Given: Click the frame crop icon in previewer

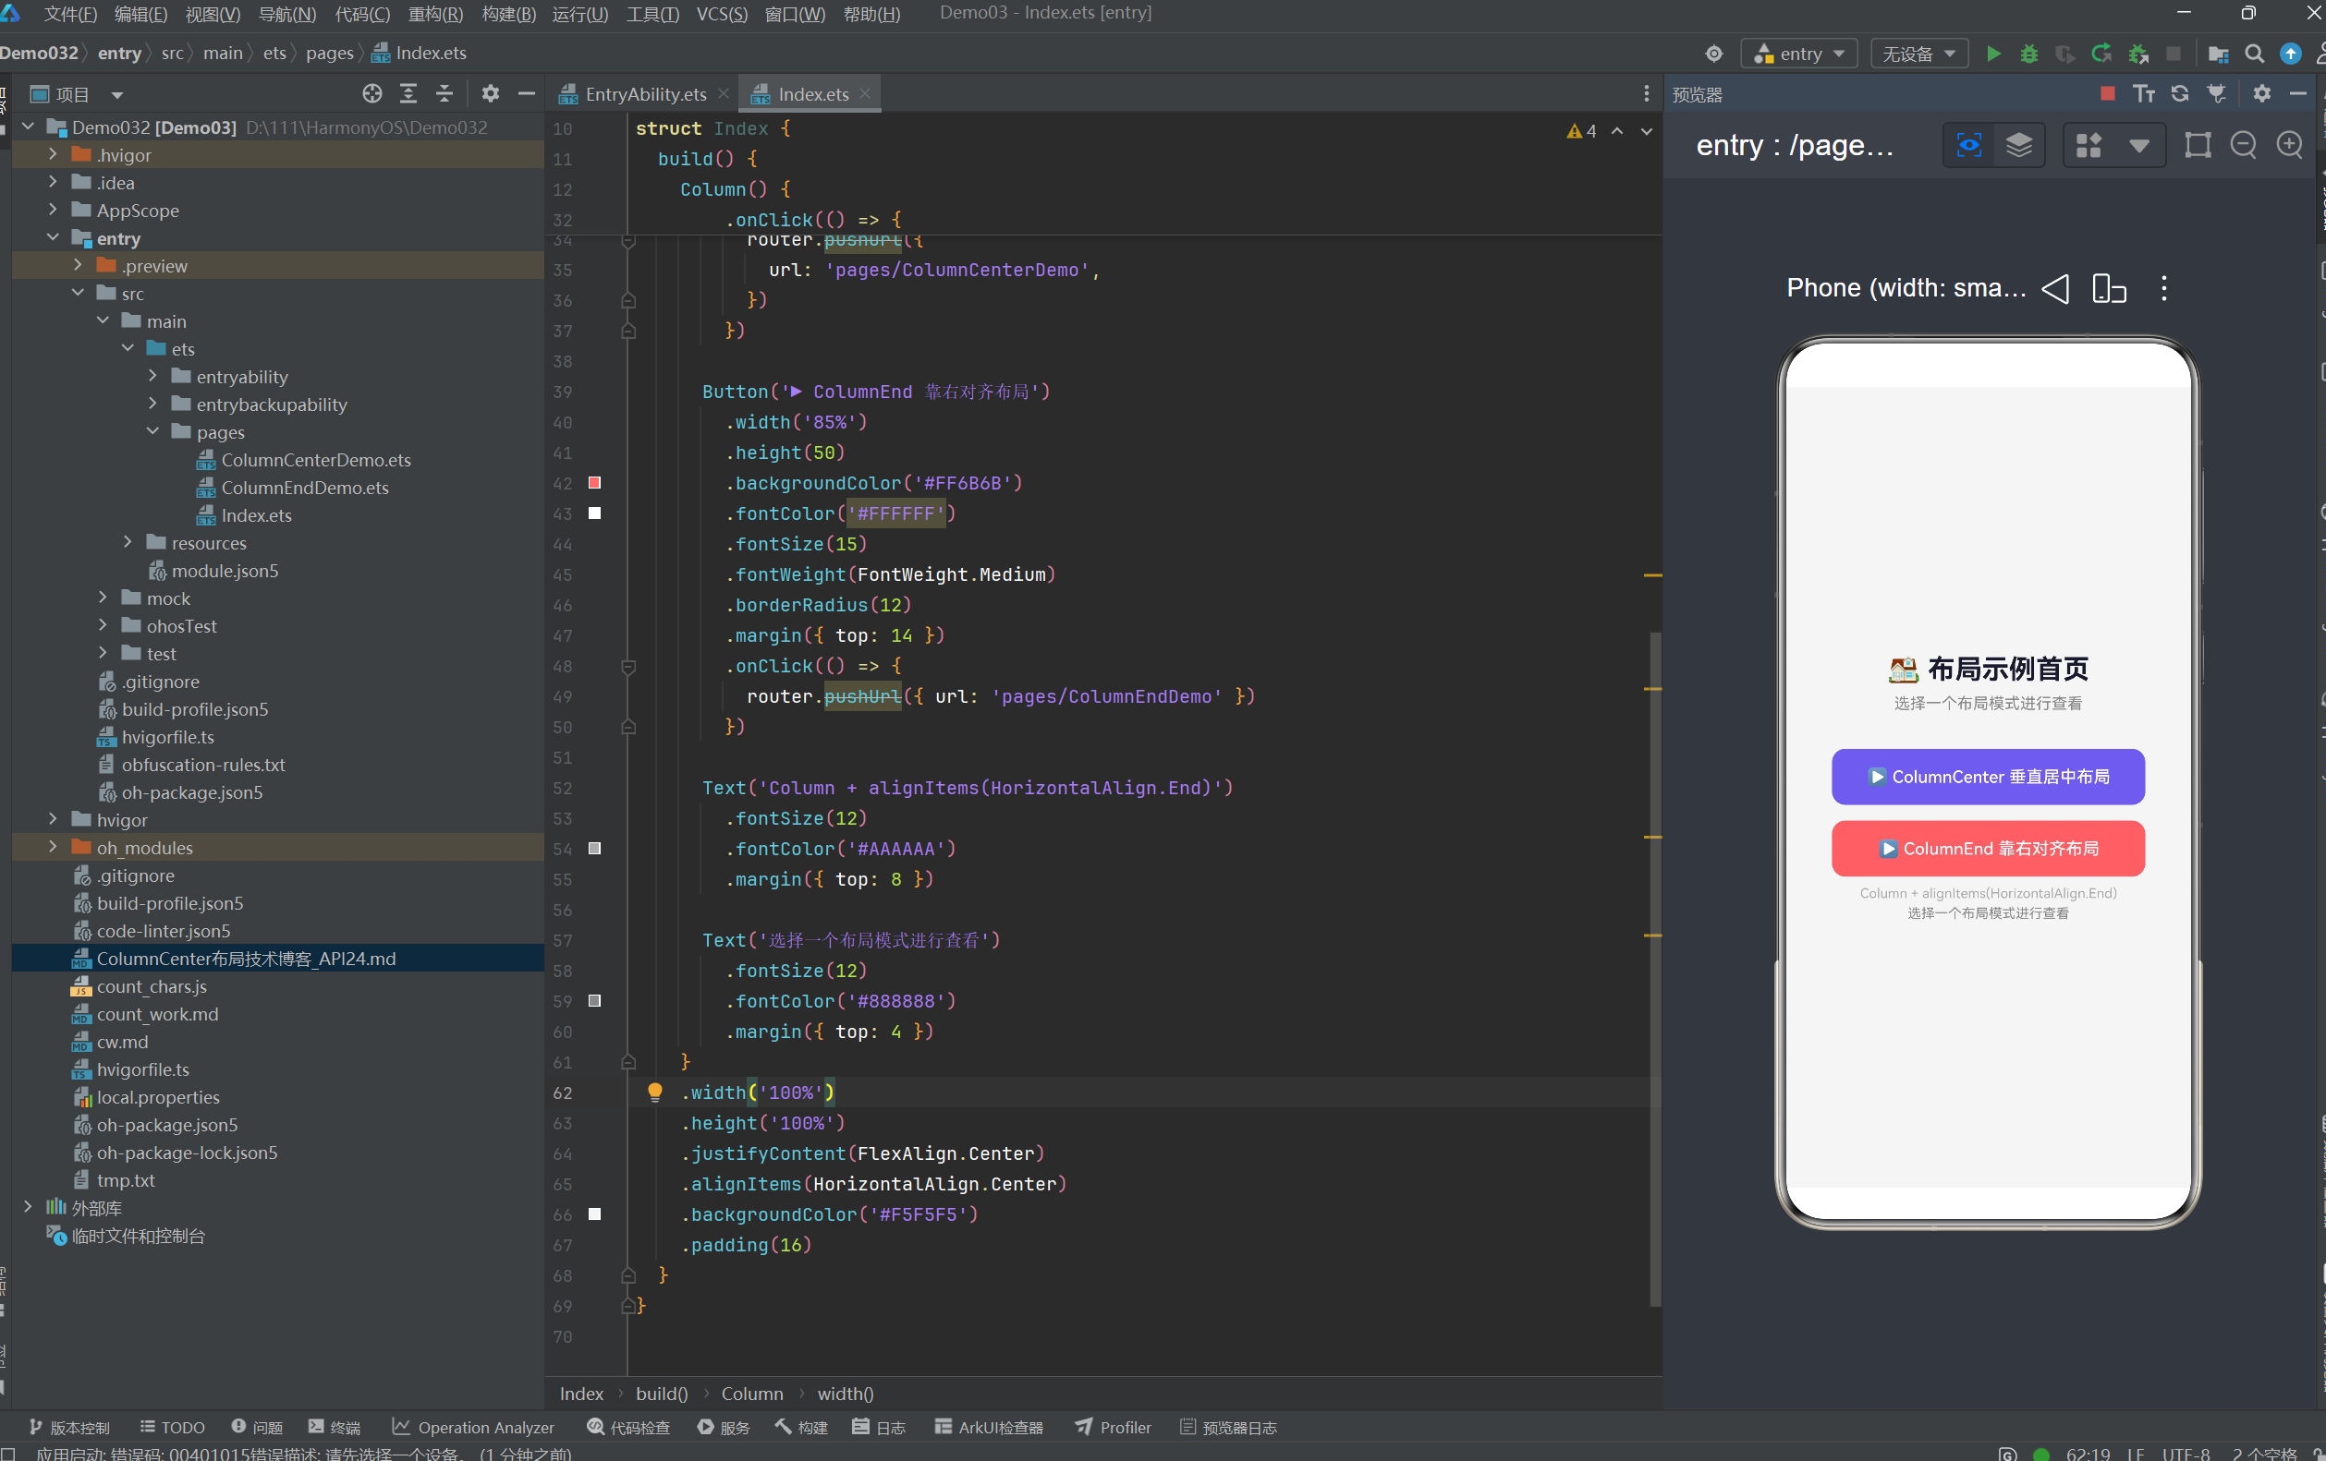Looking at the screenshot, I should tap(2198, 146).
